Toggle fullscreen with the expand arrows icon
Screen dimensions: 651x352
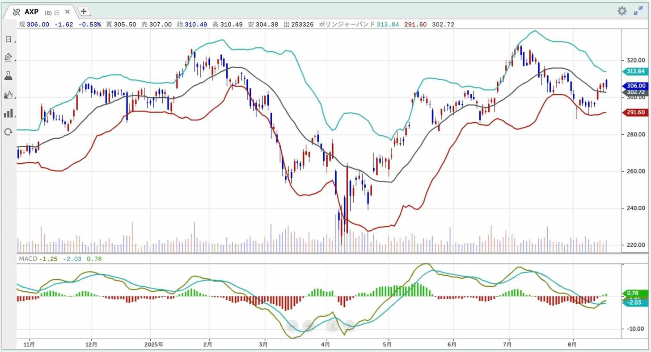638,11
